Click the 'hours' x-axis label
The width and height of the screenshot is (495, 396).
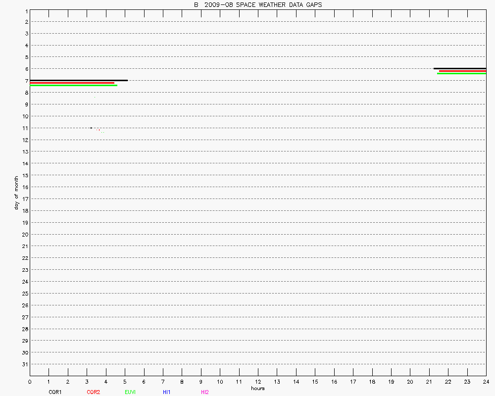tap(257, 389)
